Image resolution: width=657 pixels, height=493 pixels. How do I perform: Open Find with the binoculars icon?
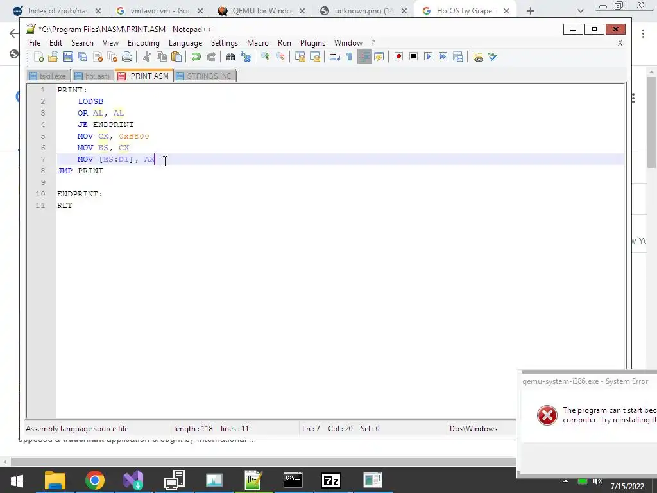point(230,56)
